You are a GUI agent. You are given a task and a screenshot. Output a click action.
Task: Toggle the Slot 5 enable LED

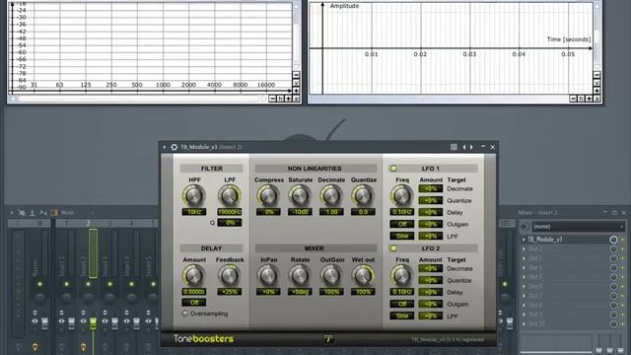coord(622,277)
